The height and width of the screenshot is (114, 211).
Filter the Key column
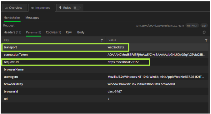pyautogui.click(x=102, y=40)
